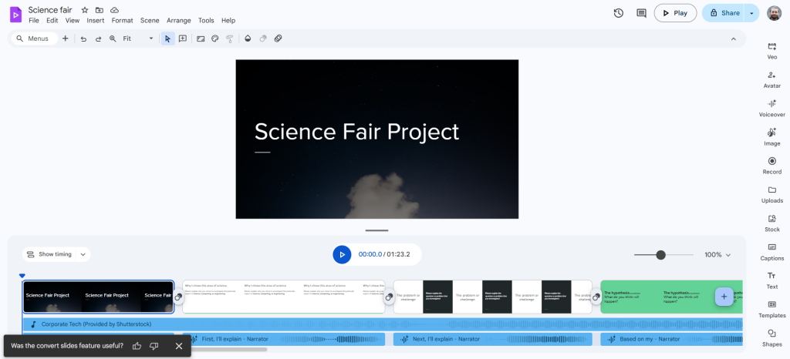Screen dimensions: 790x359
Task: Open the Image generation sidebar panel
Action: pyautogui.click(x=771, y=137)
